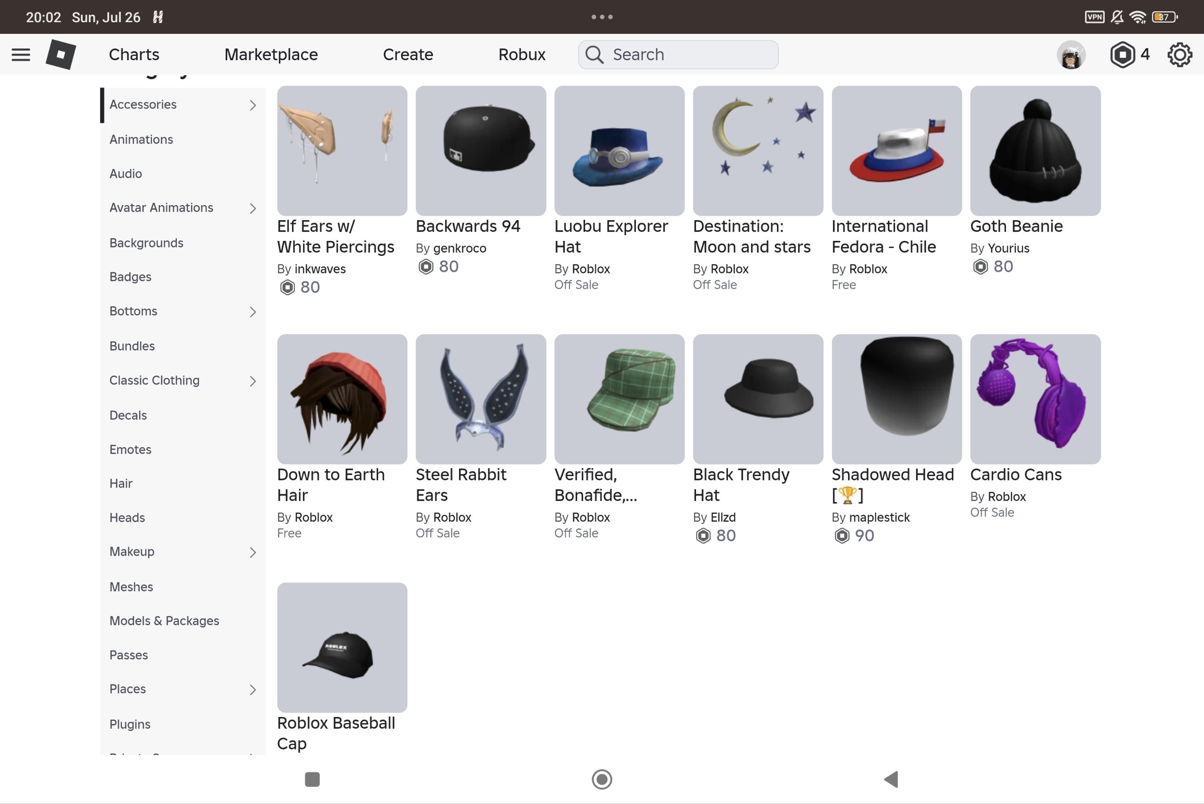Visit creator inkwaves' profile link

(x=320, y=269)
